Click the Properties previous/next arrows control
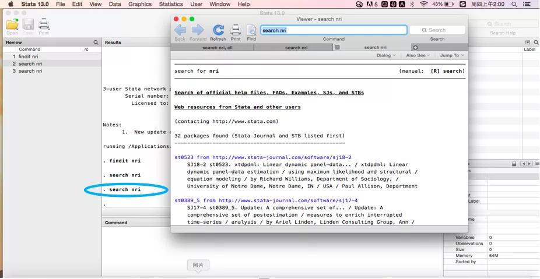Screen dimensions: 540x279 tap(525, 164)
